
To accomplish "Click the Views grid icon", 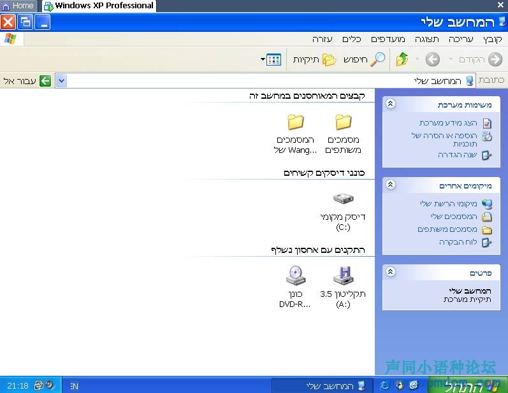I will [273, 60].
